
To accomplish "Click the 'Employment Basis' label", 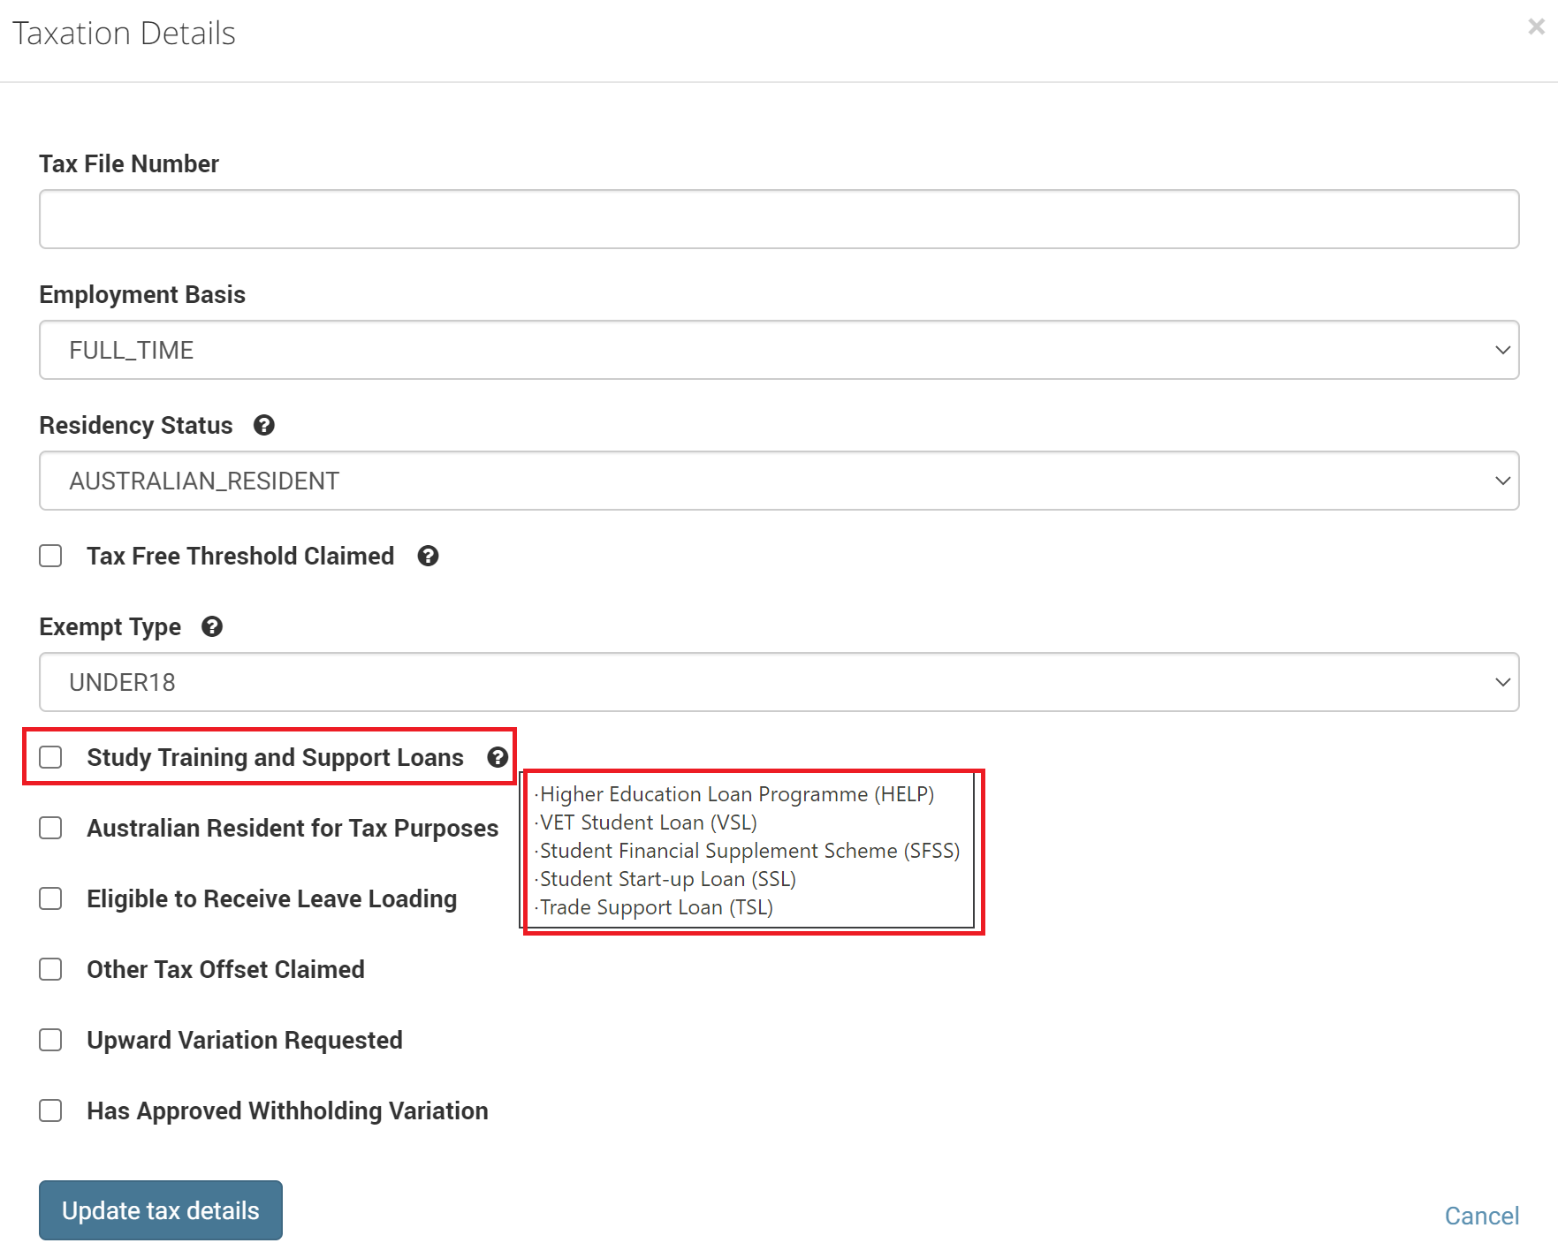I will [142, 294].
